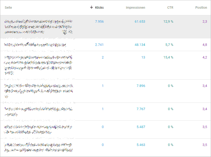Sort by the Impressionen column header
The width and height of the screenshot is (211, 157).
(135, 8)
